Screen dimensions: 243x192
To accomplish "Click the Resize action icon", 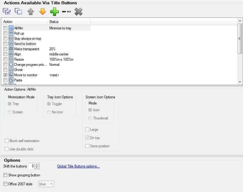I will [11, 59].
